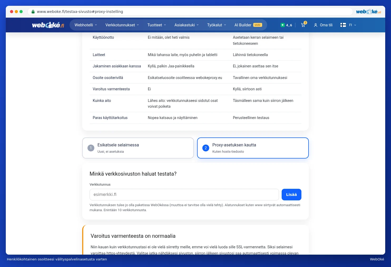Viewport: 391px width, 267px height.
Task: Click the WebOké.nl logo beside address bar
Action: [x=368, y=12]
